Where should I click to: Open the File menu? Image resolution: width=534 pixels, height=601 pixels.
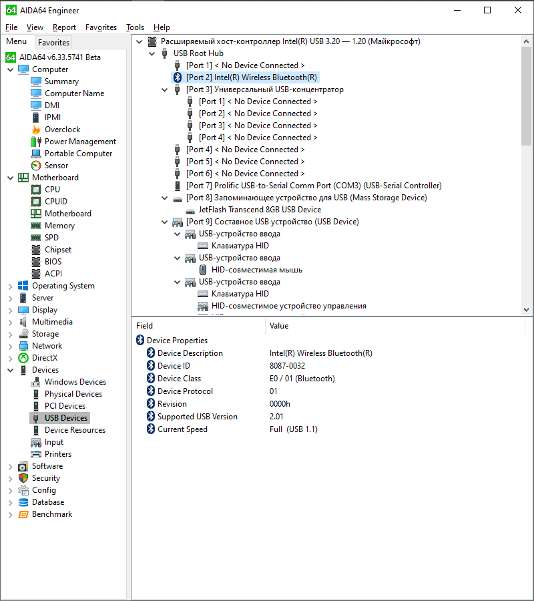(x=11, y=27)
